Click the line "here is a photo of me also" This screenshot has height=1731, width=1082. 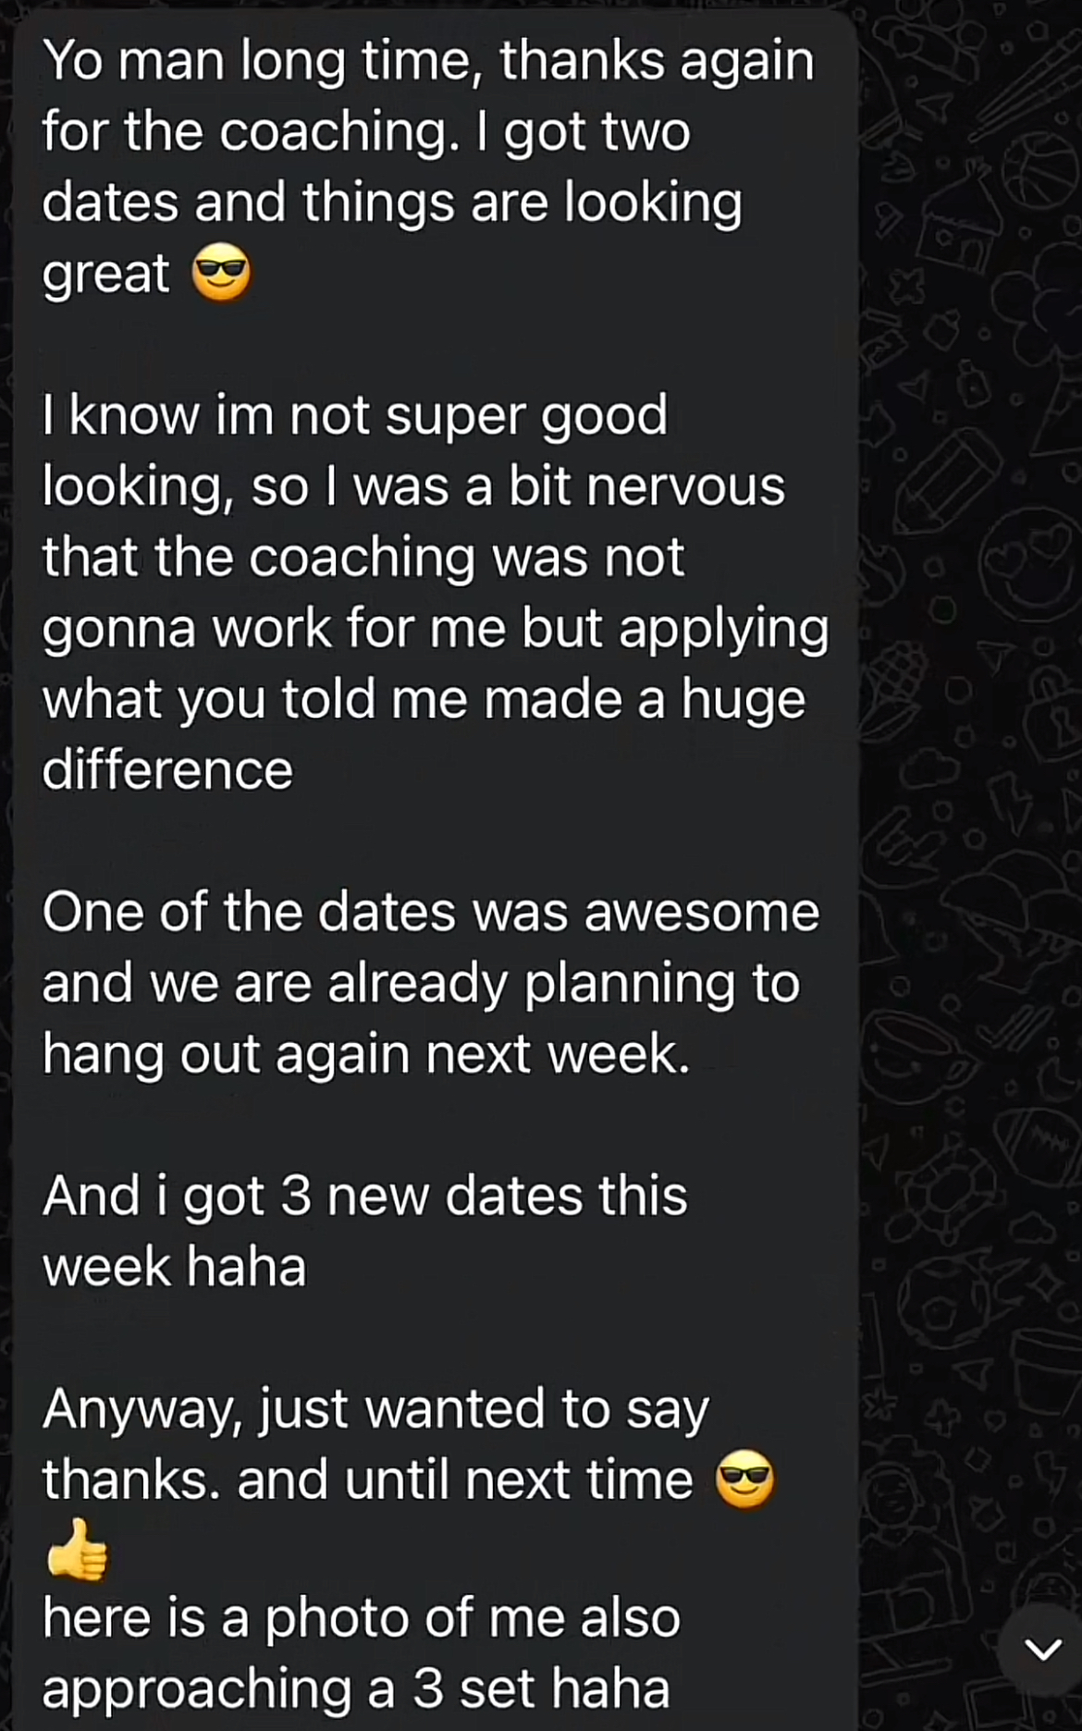tap(362, 1618)
